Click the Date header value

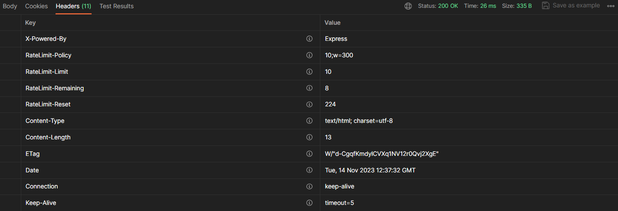[370, 170]
